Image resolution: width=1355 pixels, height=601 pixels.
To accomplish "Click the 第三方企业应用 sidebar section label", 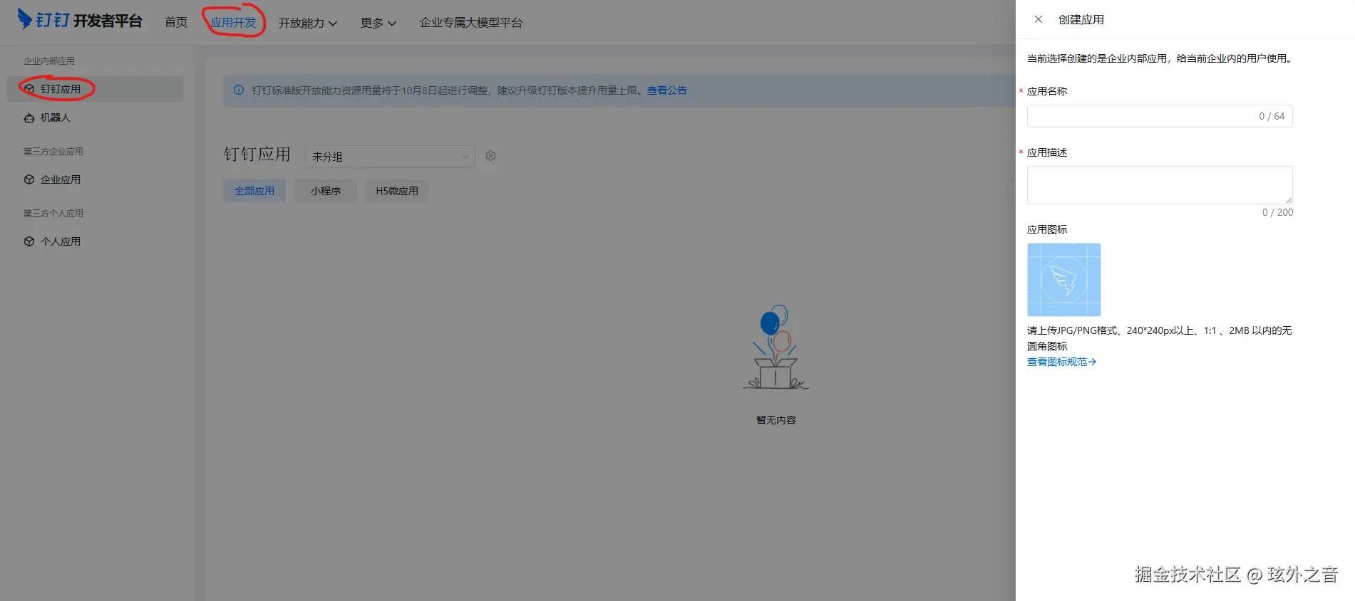I will [53, 152].
